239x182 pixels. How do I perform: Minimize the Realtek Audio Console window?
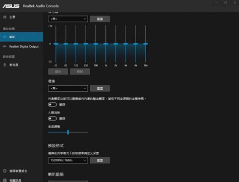tap(216, 3)
